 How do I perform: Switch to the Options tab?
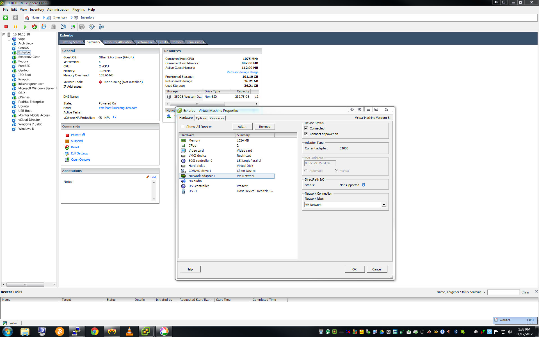(x=201, y=118)
